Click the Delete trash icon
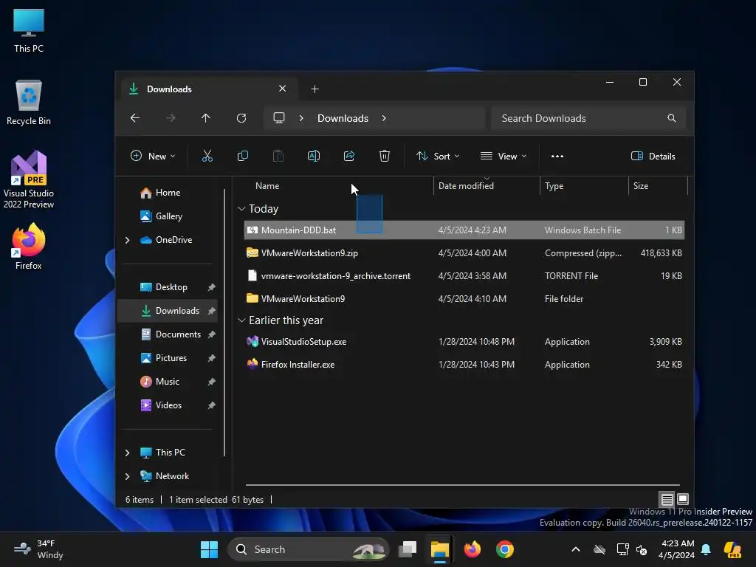The width and height of the screenshot is (756, 567). (x=384, y=157)
